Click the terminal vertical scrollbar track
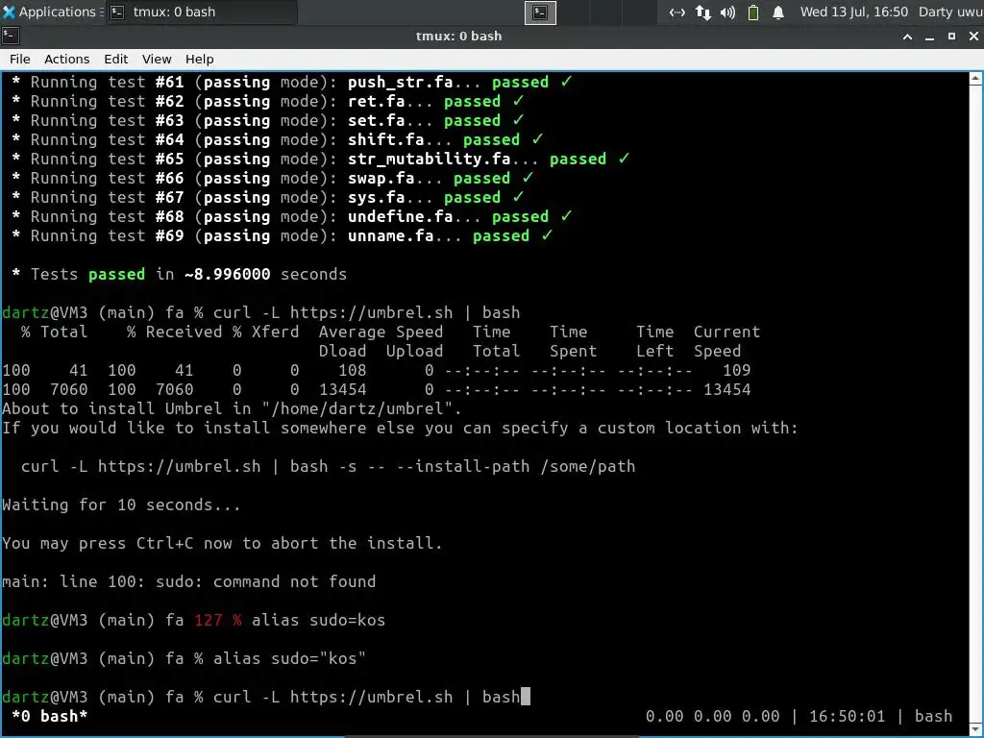The image size is (984, 738). pyautogui.click(x=976, y=402)
